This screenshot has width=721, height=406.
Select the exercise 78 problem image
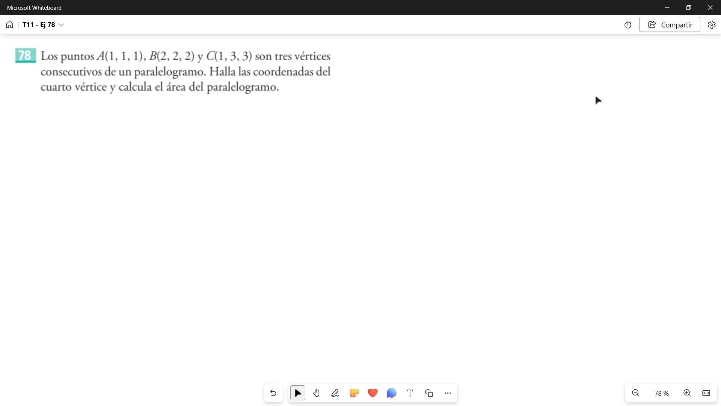(173, 71)
